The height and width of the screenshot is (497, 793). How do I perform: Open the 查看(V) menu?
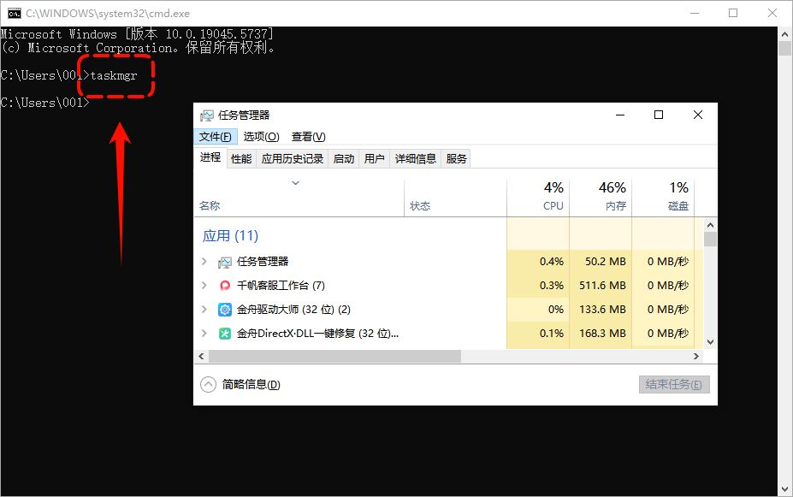[x=309, y=137]
